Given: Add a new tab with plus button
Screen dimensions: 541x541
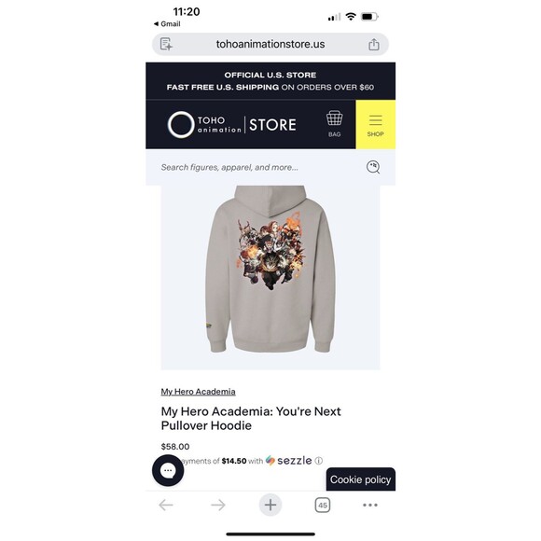Looking at the screenshot, I should pyautogui.click(x=270, y=506).
